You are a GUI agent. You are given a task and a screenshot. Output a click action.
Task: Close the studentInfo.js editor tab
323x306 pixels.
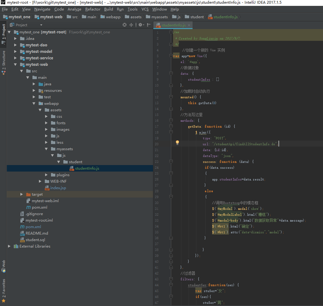[189, 25]
